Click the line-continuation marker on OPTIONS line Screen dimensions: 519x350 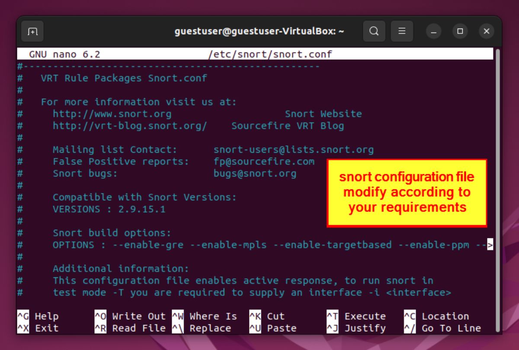coord(491,244)
